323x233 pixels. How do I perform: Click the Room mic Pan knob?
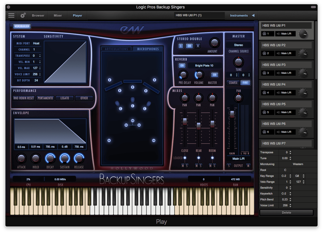point(212,98)
